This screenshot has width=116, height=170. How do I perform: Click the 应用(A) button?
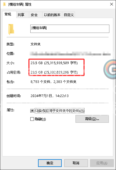coord(102,163)
